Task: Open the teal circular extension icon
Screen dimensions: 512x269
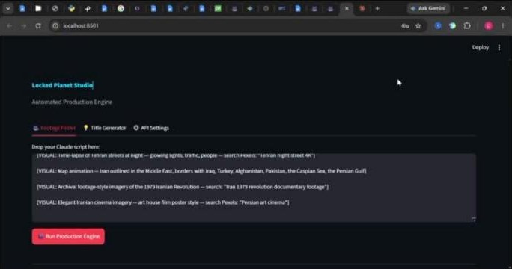Action: point(453,25)
